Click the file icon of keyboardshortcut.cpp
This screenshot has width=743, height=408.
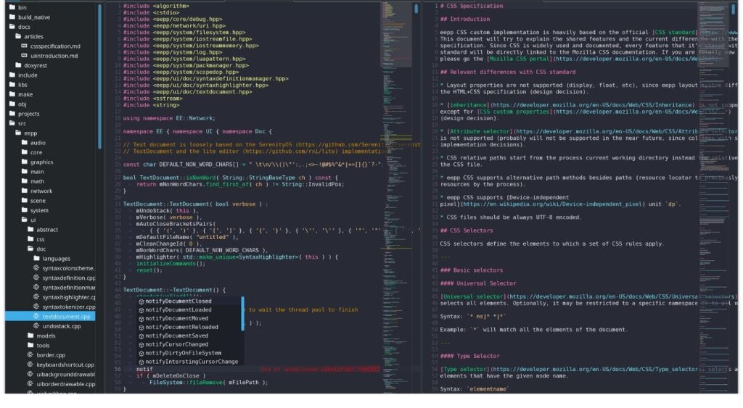tap(30, 365)
